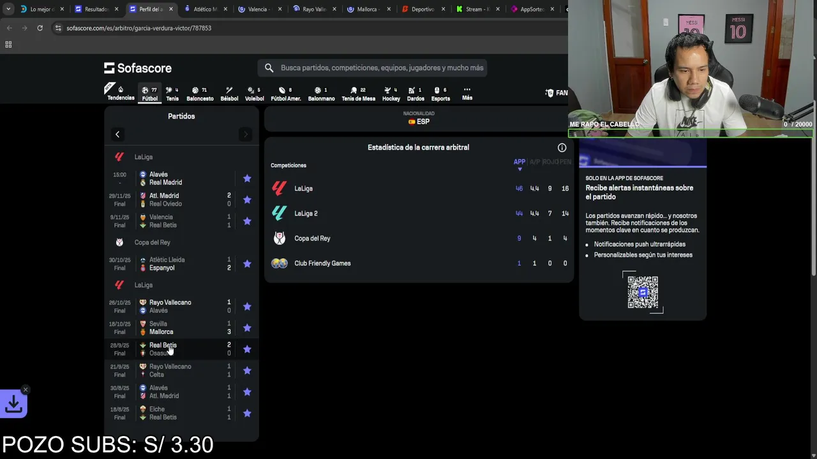This screenshot has width=817, height=459.
Task: Click the Club Friendly Games icon
Action: pyautogui.click(x=279, y=263)
